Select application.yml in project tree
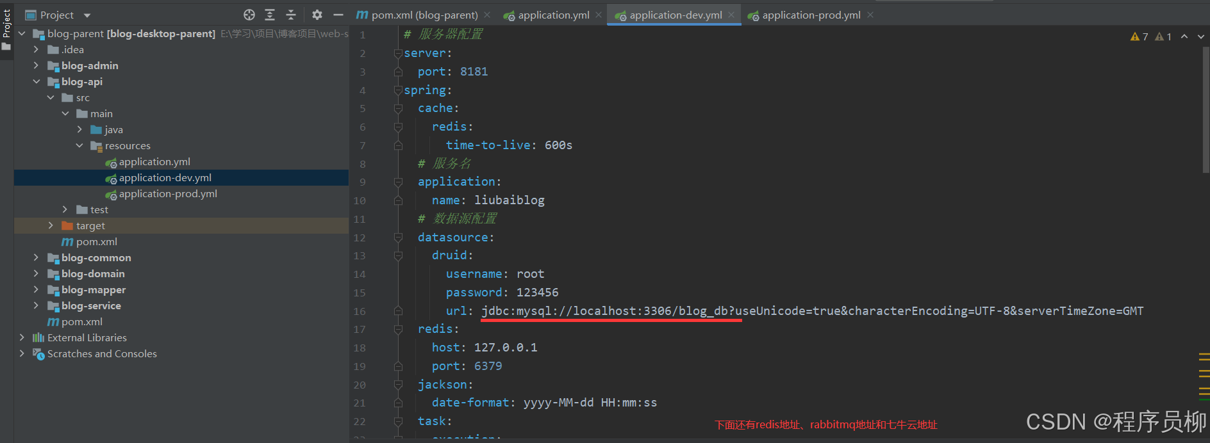 [x=181, y=161]
